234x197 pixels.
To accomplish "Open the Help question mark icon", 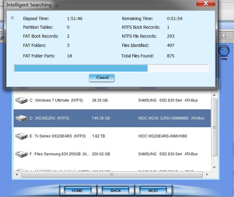I will [x=224, y=51].
